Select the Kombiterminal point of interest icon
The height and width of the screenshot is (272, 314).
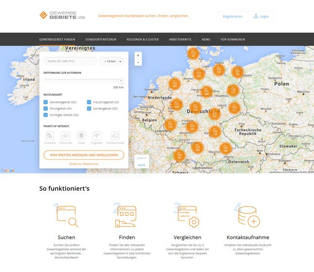tap(115, 136)
